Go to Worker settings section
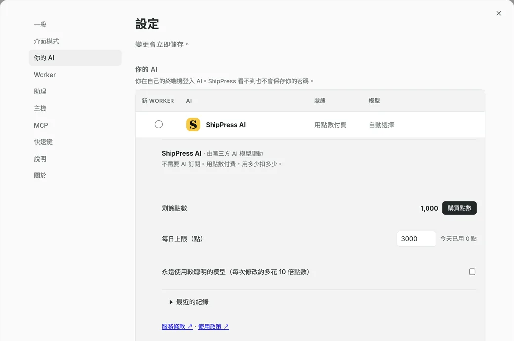Viewport: 514px width, 341px height. coord(44,75)
